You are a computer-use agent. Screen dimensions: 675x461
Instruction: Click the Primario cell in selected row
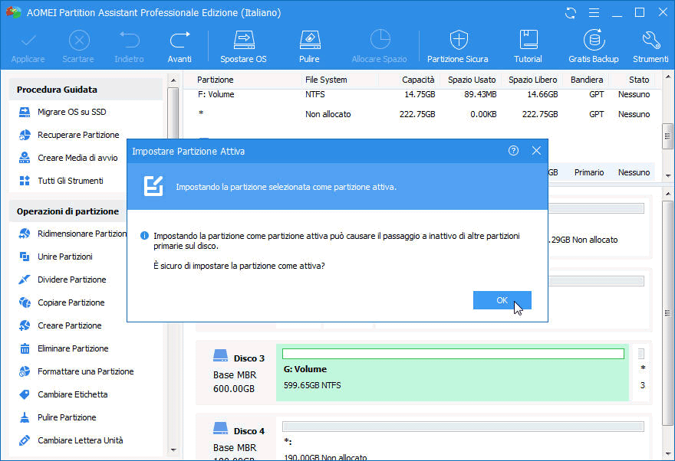tap(589, 173)
